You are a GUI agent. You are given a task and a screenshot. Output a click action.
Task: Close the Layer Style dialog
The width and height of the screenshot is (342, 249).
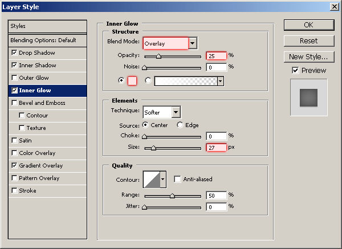pyautogui.click(x=333, y=6)
